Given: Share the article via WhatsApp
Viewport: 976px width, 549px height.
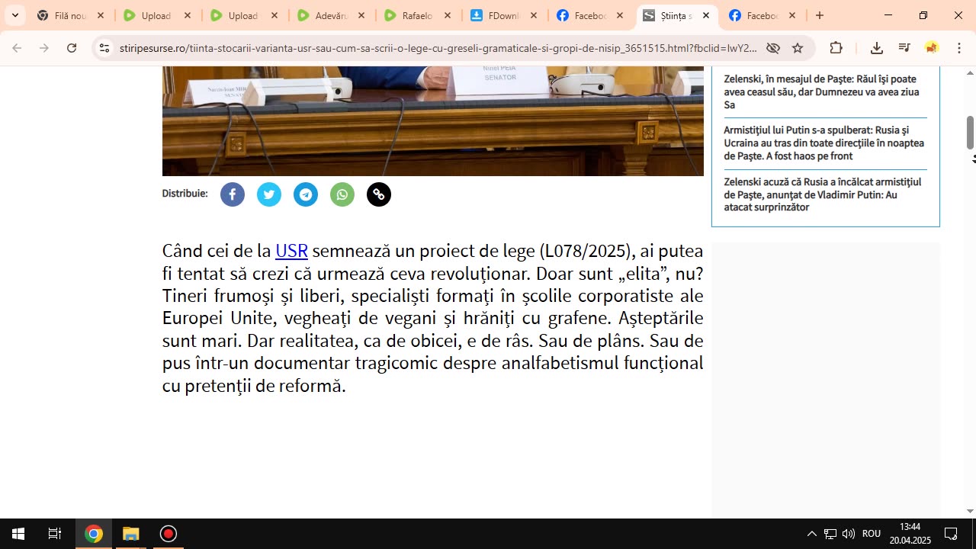Looking at the screenshot, I should point(342,194).
